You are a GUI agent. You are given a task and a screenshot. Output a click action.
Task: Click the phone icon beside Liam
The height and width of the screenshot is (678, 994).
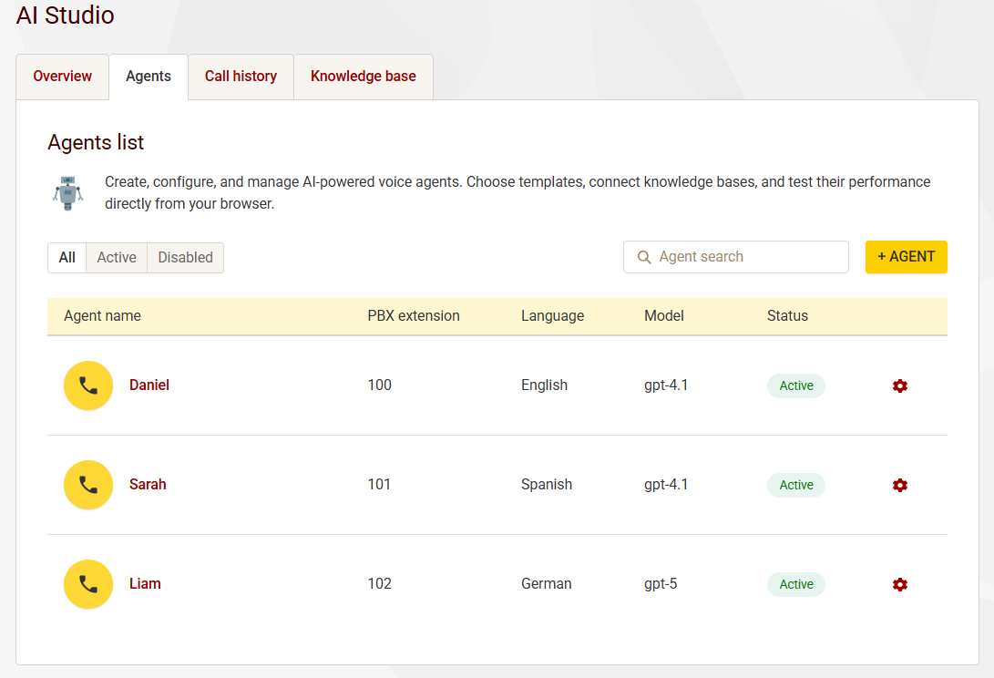88,584
